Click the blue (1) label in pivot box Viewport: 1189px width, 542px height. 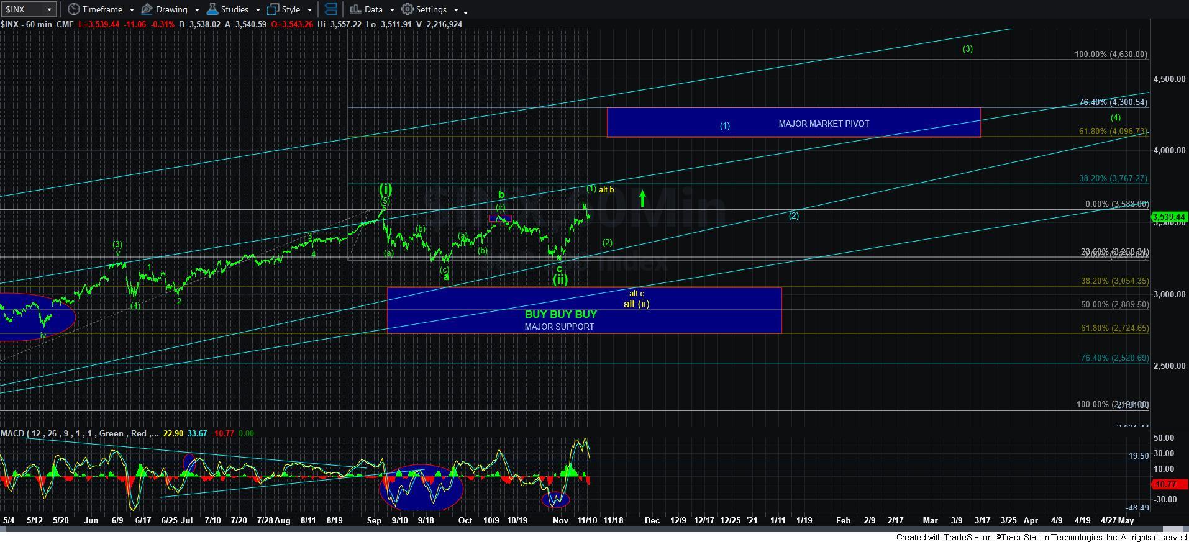click(x=724, y=125)
